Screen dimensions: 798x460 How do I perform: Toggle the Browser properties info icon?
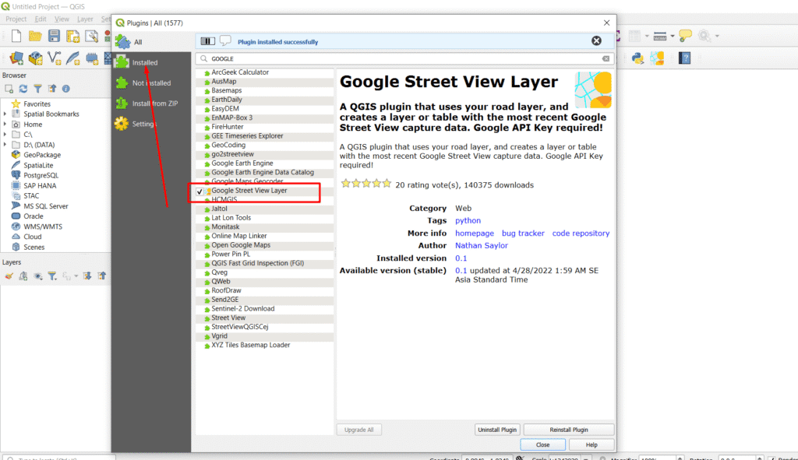65,89
